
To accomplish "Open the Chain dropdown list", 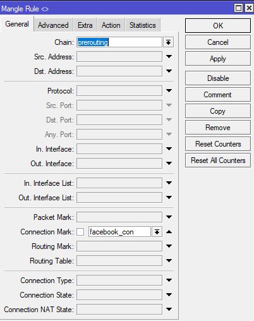I will point(168,42).
